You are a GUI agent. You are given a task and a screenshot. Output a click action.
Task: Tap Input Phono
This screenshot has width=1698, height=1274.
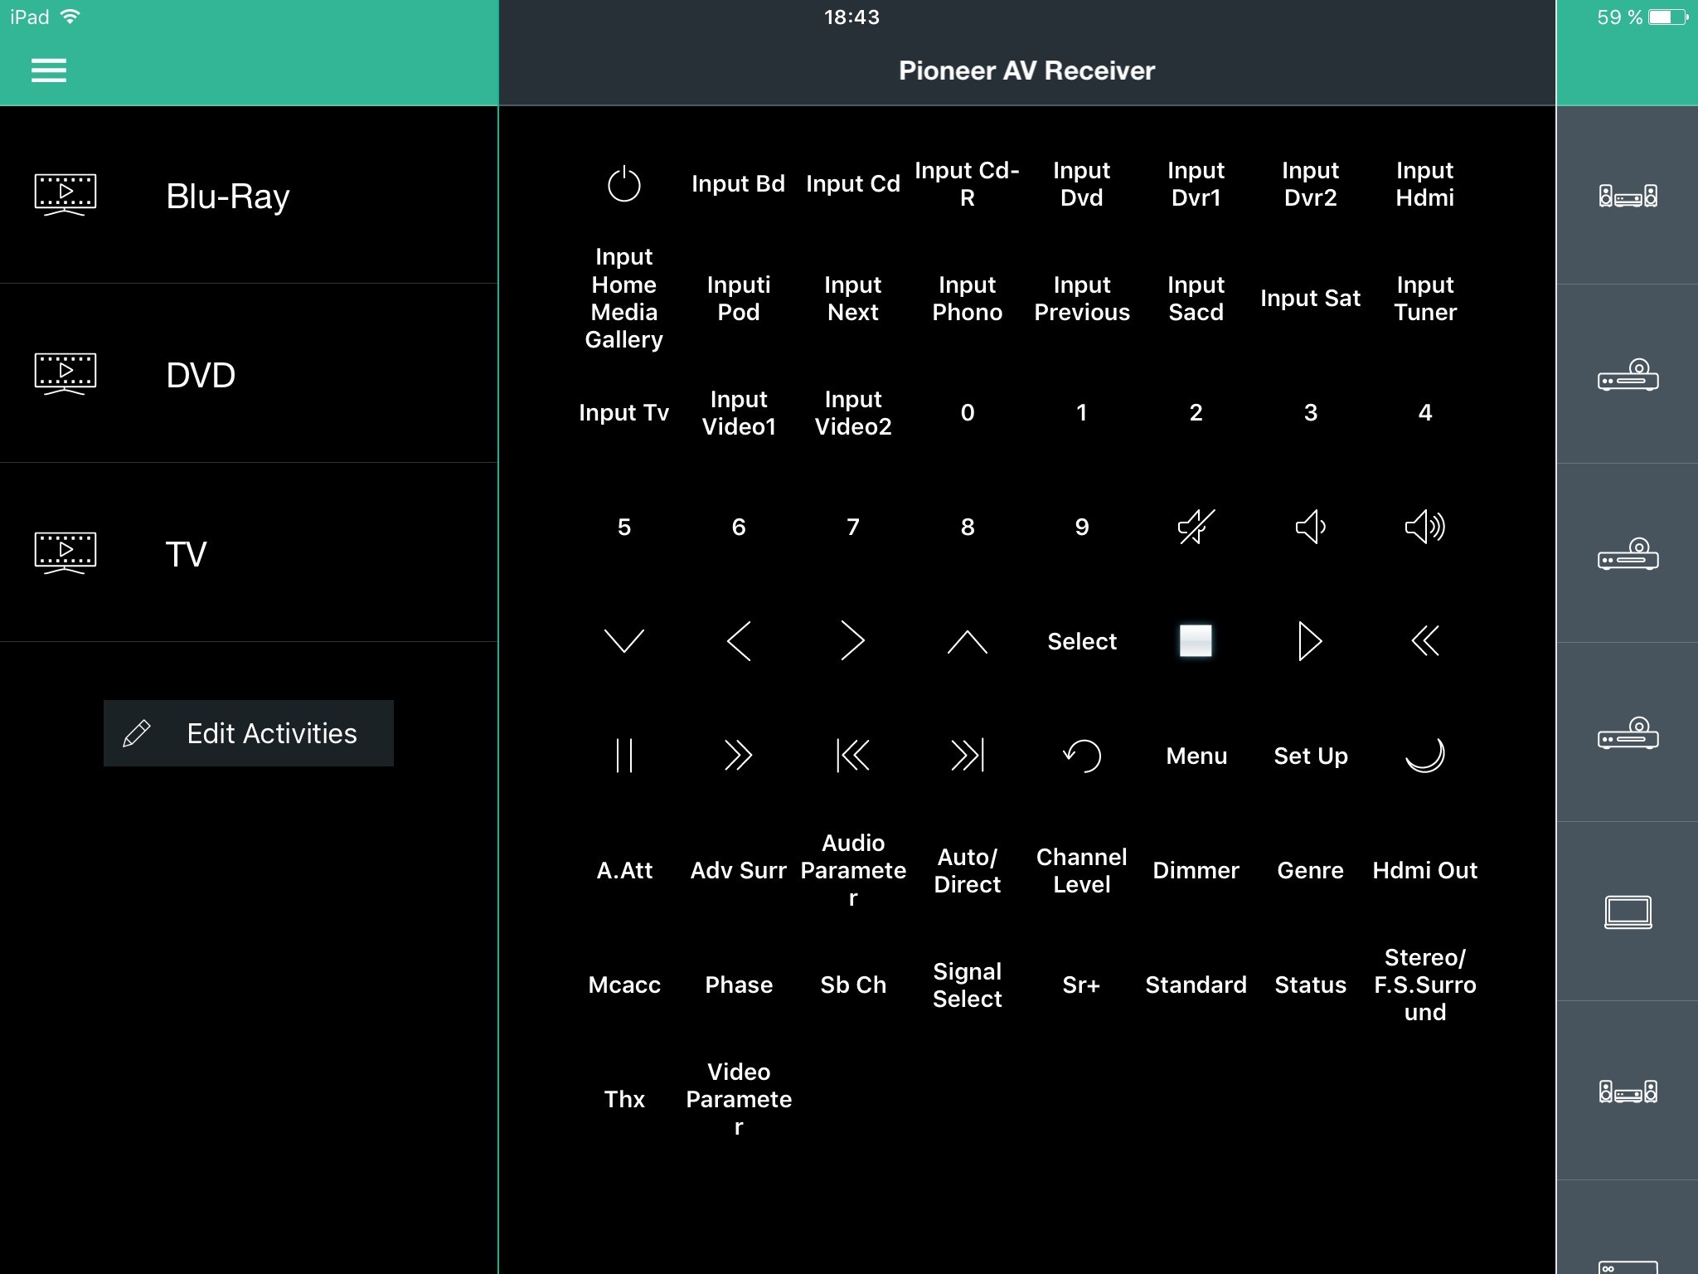point(968,298)
